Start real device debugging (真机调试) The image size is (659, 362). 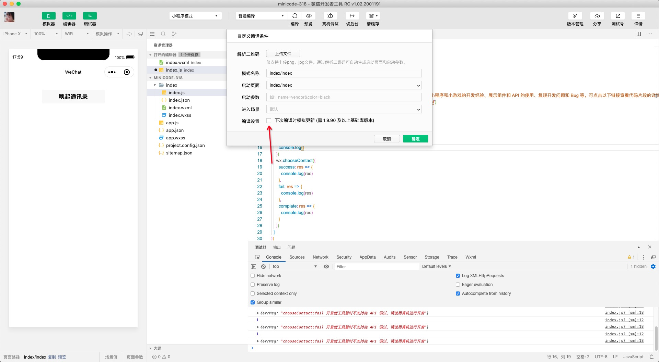[x=330, y=16]
